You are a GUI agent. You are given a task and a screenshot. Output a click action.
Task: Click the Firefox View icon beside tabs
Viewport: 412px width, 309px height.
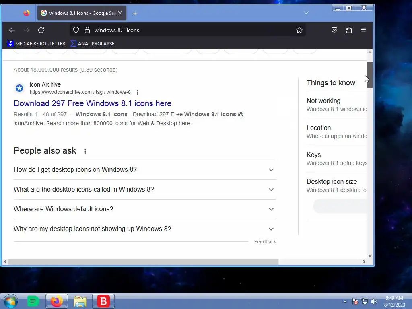27,13
